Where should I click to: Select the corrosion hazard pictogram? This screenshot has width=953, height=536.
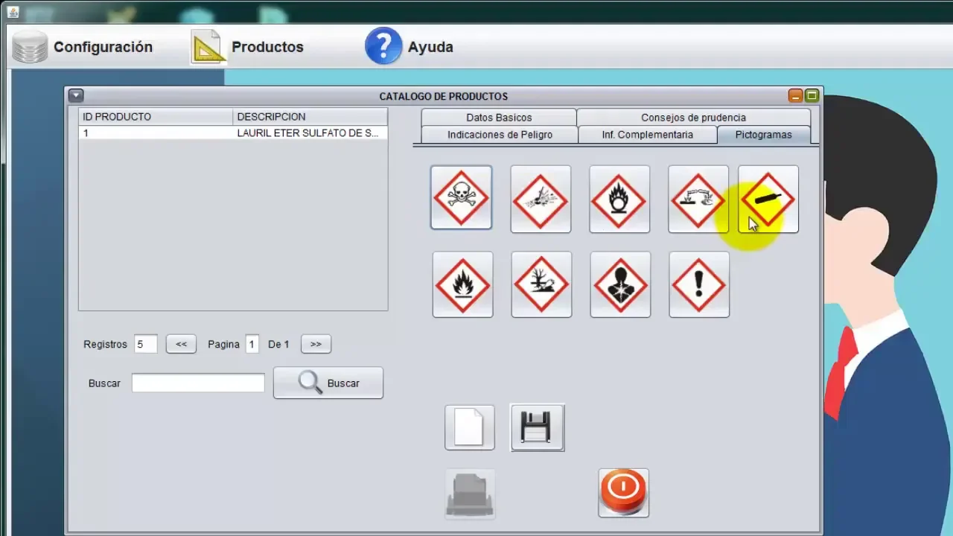(698, 200)
